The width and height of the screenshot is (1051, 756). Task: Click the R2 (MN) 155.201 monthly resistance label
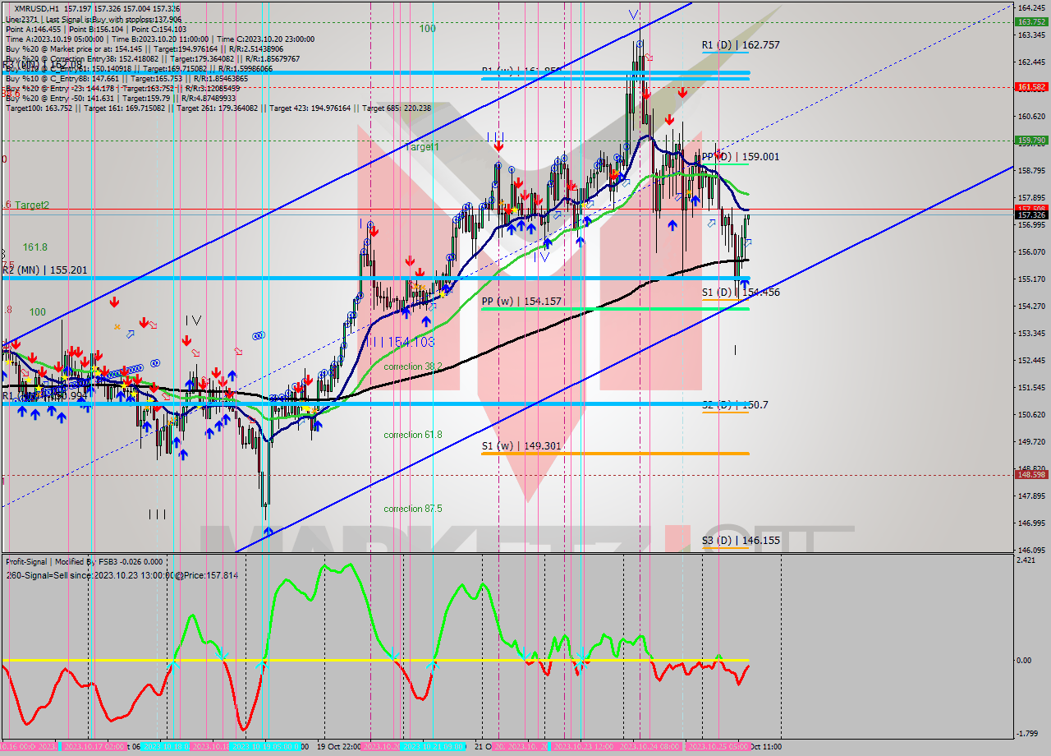click(44, 270)
